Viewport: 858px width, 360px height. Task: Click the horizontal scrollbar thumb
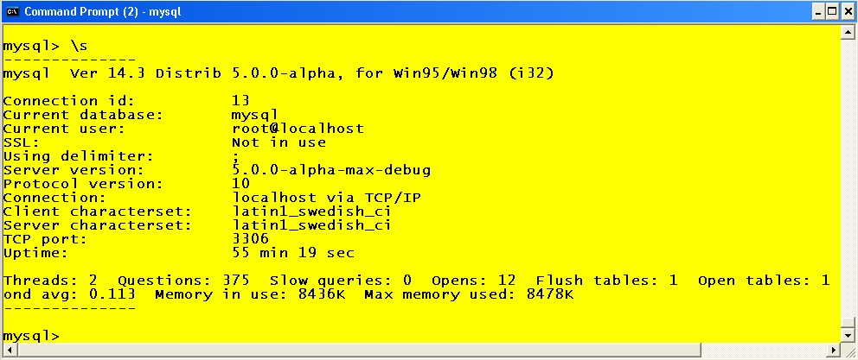click(358, 350)
